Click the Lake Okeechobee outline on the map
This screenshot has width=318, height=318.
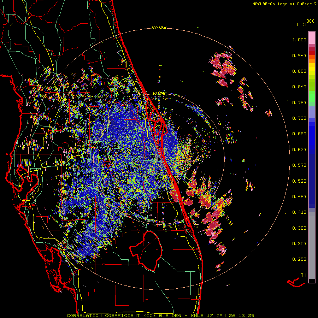[146, 251]
